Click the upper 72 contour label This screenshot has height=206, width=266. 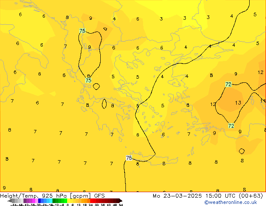(x=228, y=85)
